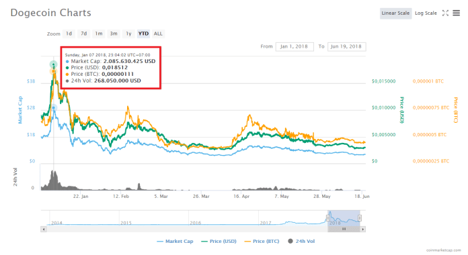Click the blue Market Cap hover marker
468x255 pixels.
pyautogui.click(x=53, y=107)
